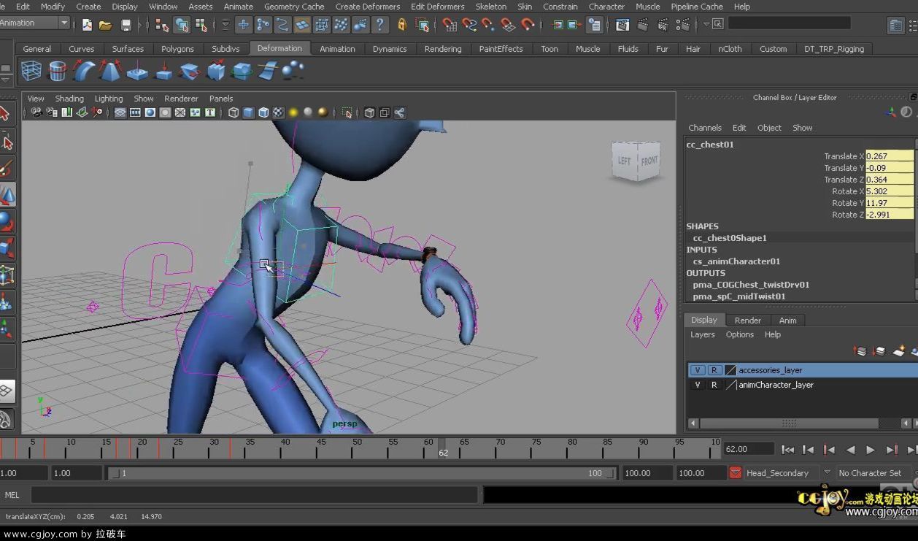Screen dimensions: 918x541
Task: Open the No Character Set dropdown
Action: [x=871, y=472]
